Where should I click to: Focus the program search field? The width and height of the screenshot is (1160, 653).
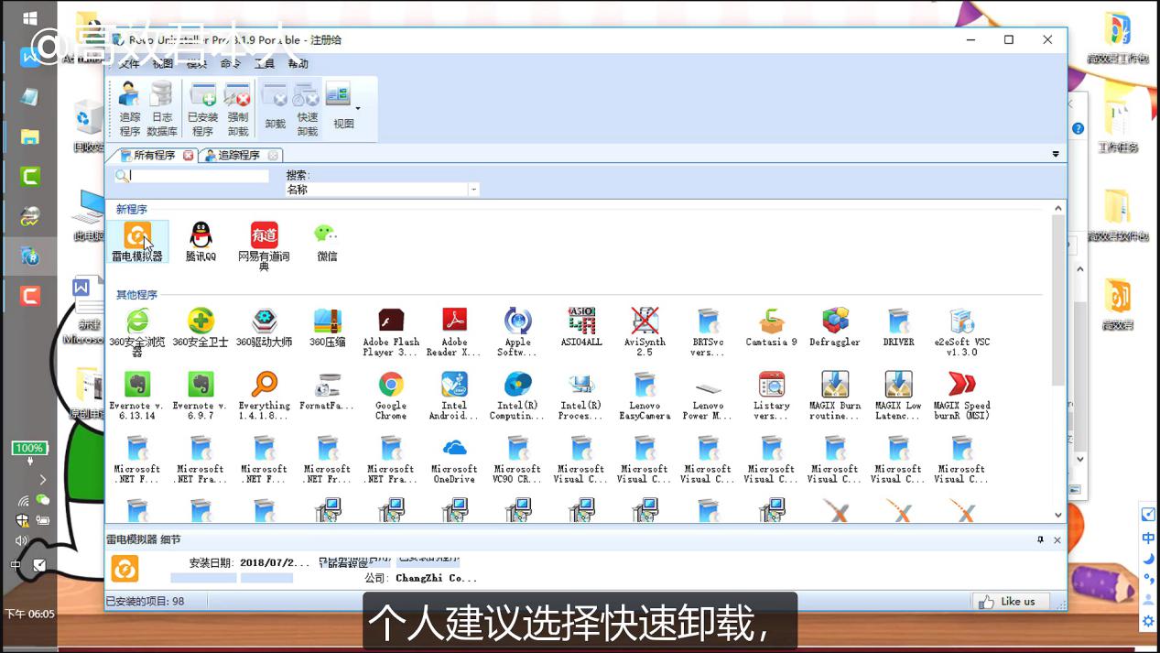click(198, 176)
